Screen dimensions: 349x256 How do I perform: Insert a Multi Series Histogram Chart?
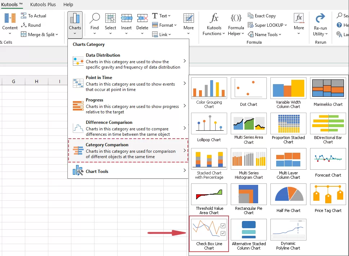click(249, 164)
